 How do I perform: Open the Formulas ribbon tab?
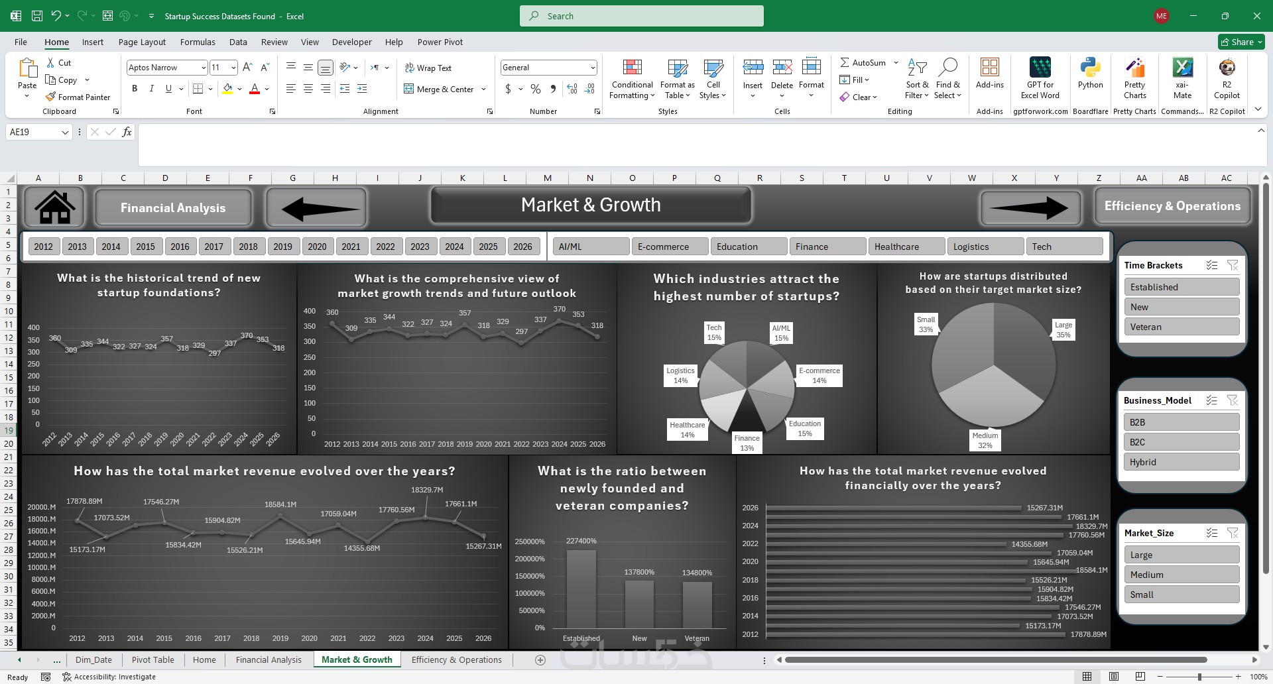click(x=198, y=42)
